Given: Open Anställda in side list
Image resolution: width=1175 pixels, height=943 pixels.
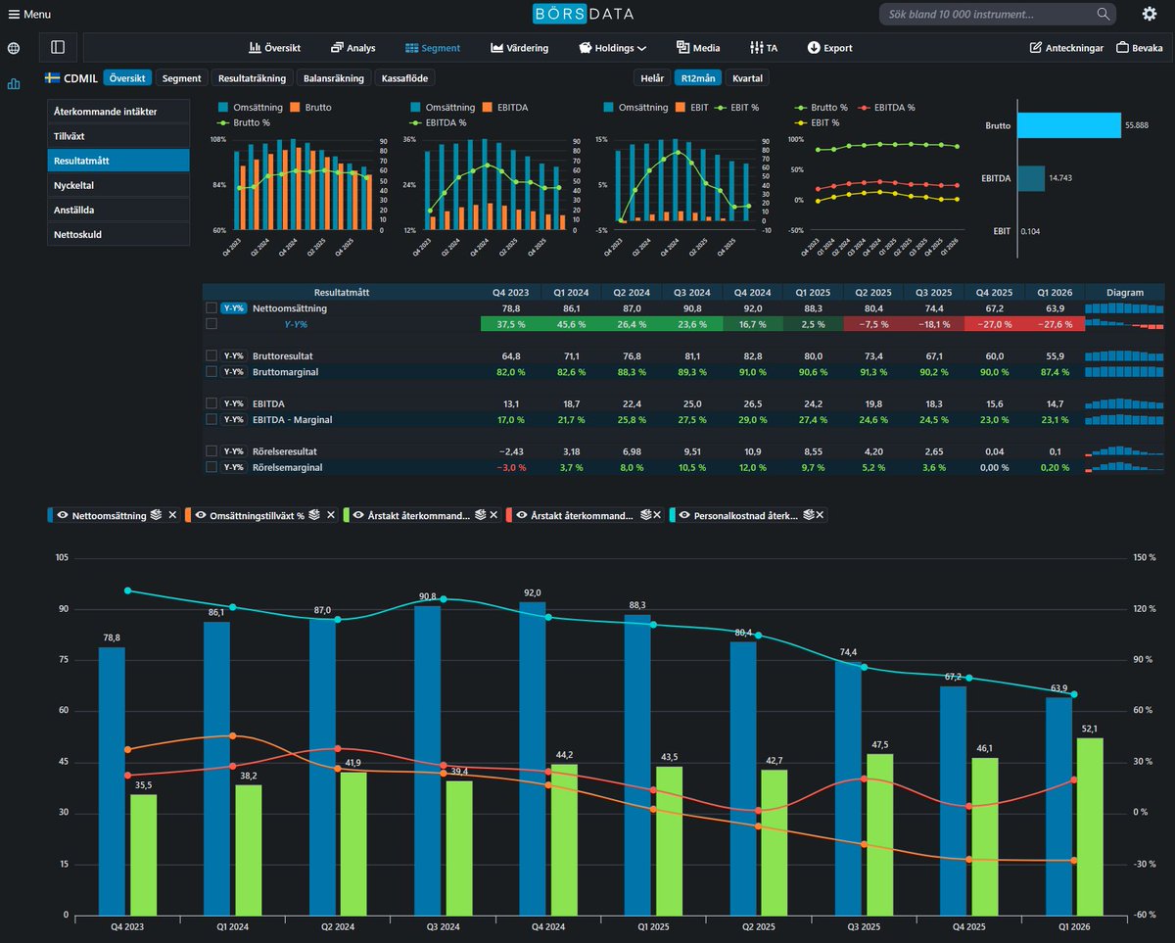Looking at the screenshot, I should (118, 210).
